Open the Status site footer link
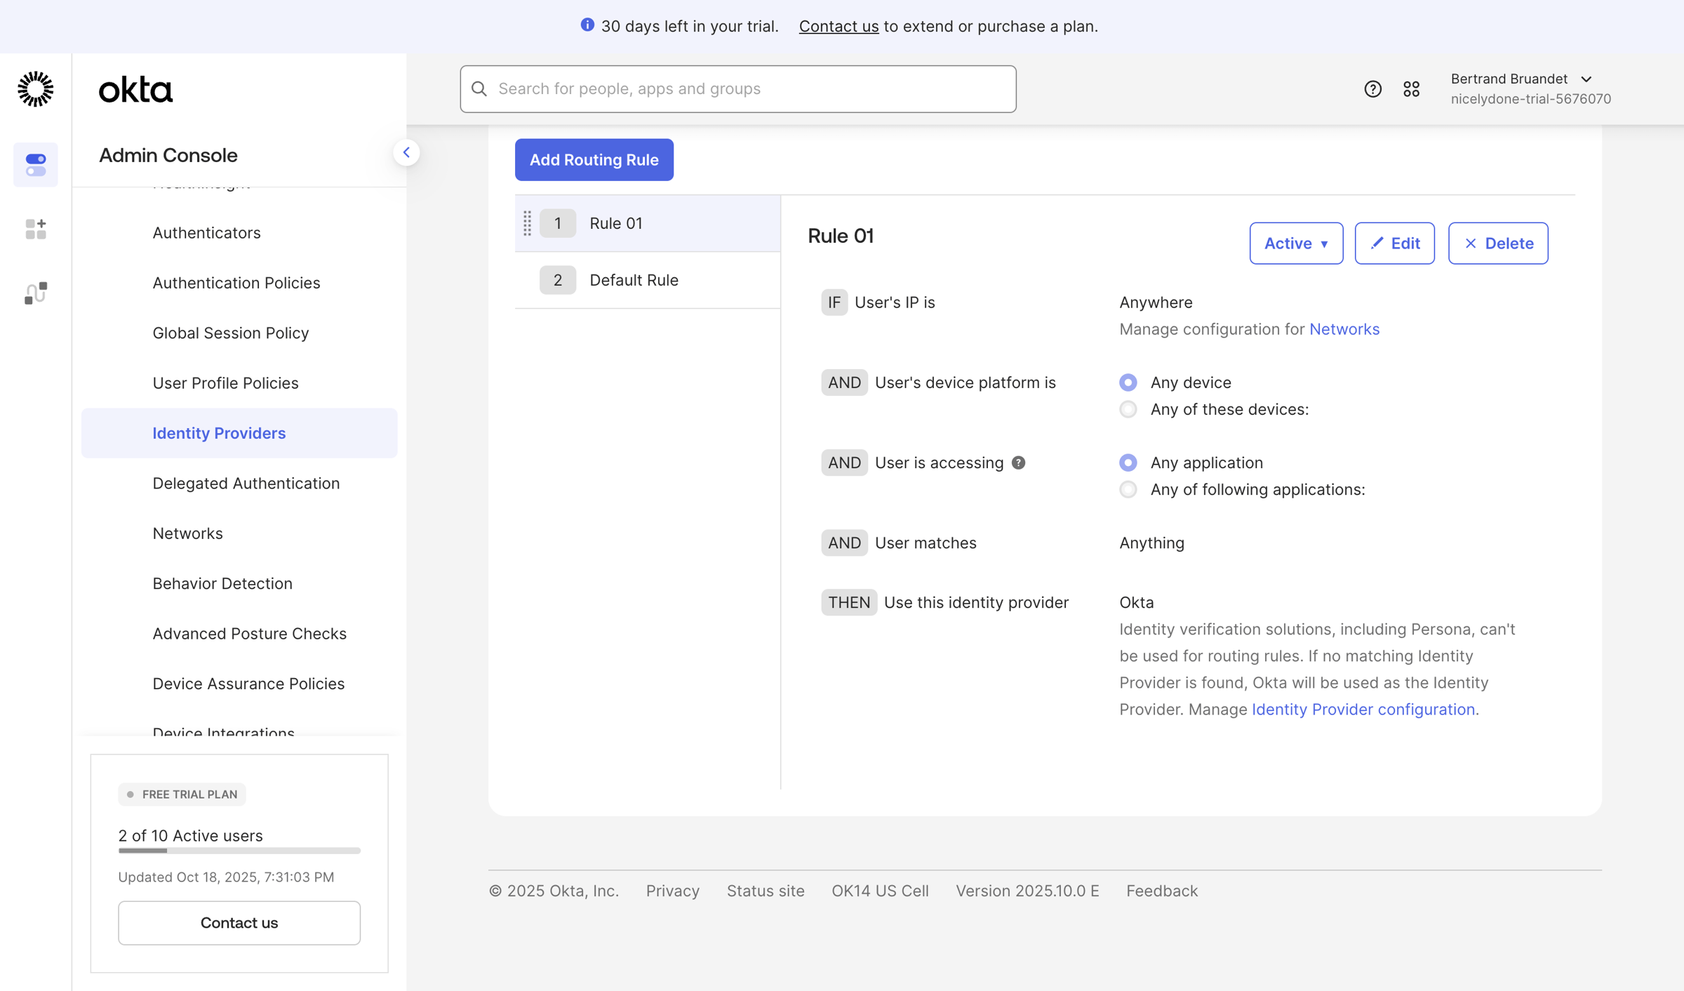 (766, 891)
